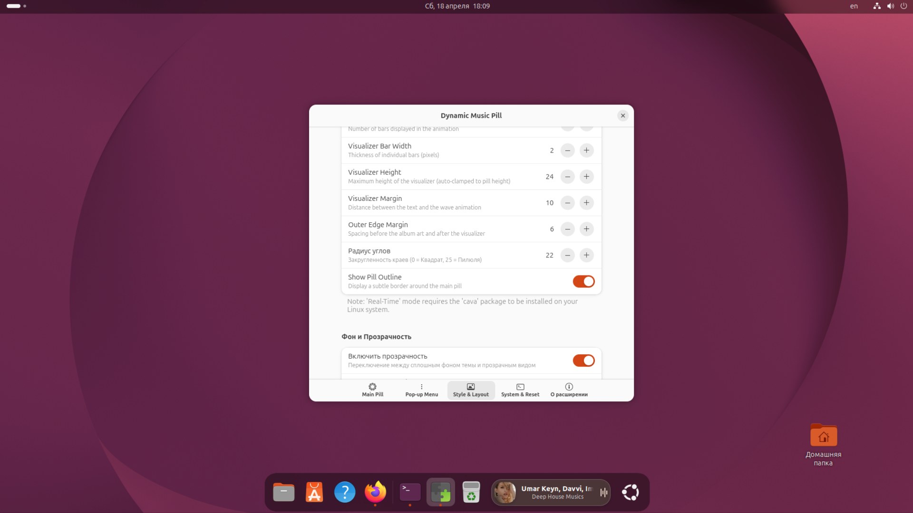Open the System & Reset tab
This screenshot has width=913, height=513.
[520, 390]
